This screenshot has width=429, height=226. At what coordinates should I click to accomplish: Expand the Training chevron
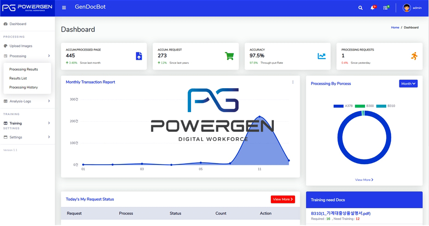(49, 123)
